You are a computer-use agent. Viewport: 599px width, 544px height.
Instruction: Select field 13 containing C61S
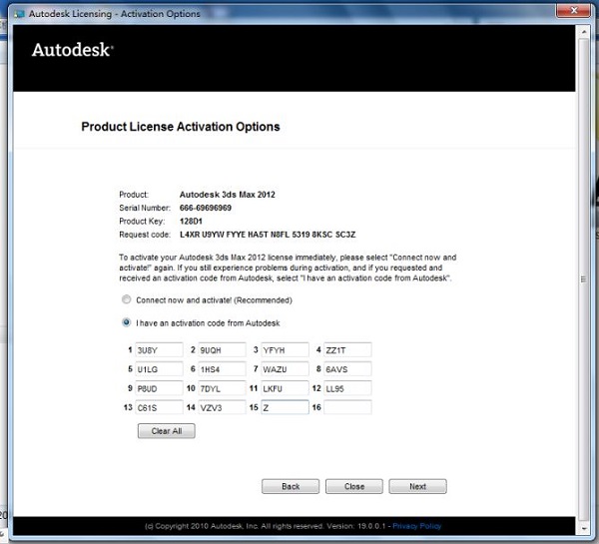click(x=159, y=407)
